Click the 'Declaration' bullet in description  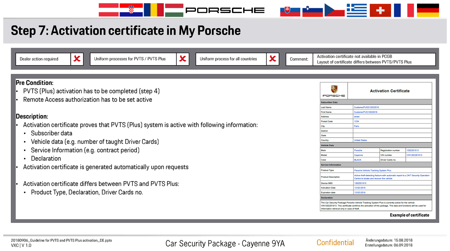coord(46,159)
